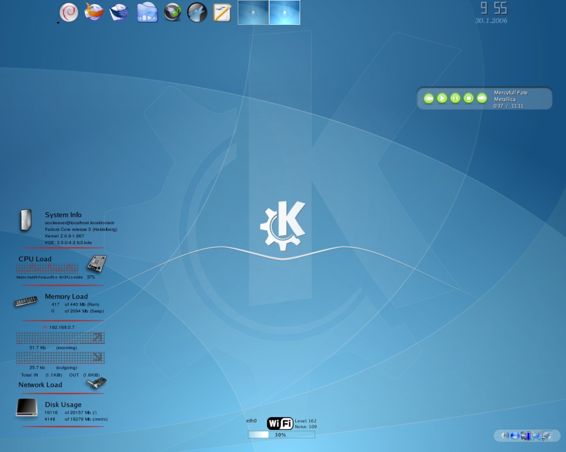Viewport: 566px width, 452px height.
Task: Skip to previous track in player widget
Action: tap(428, 98)
